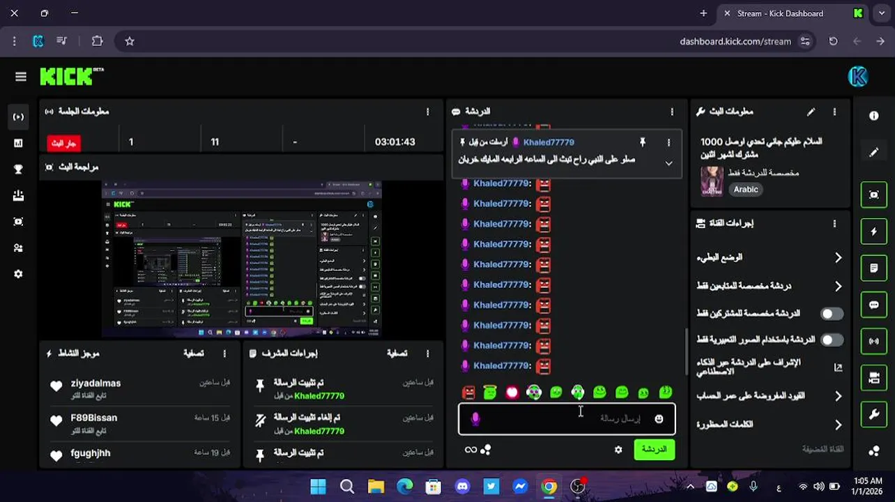
Task: Toggle the wrench stream-info widget in right bar
Action: (874, 415)
